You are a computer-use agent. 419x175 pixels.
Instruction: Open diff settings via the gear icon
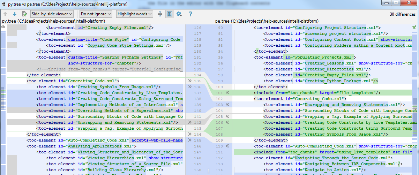[179, 14]
